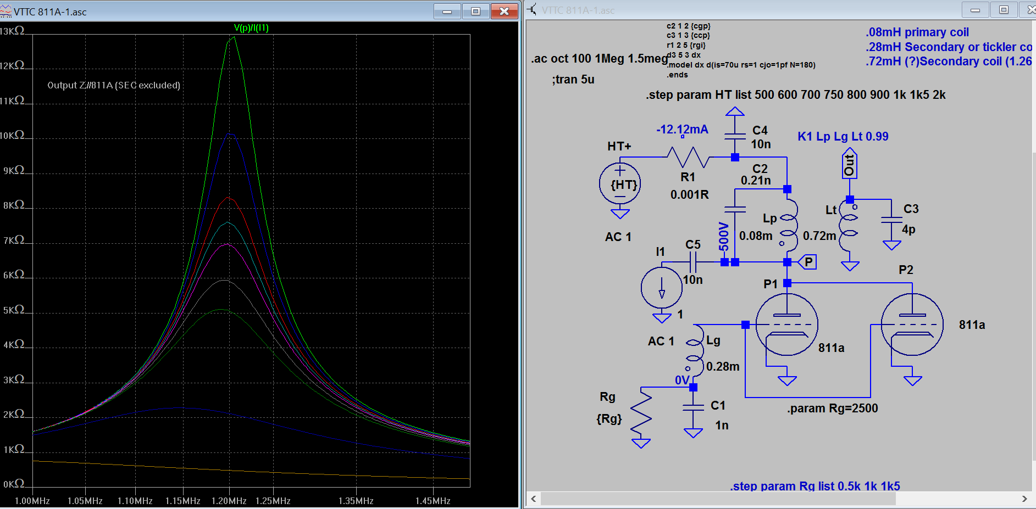Click the horizontal scrollbar thumb in schematic
Screen dimensions: 1036x509
pos(718,499)
